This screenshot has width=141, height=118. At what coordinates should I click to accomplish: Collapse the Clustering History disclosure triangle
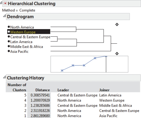coord(4,77)
